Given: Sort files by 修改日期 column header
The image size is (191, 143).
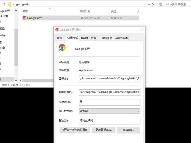Looking at the screenshot, I should [85, 11].
